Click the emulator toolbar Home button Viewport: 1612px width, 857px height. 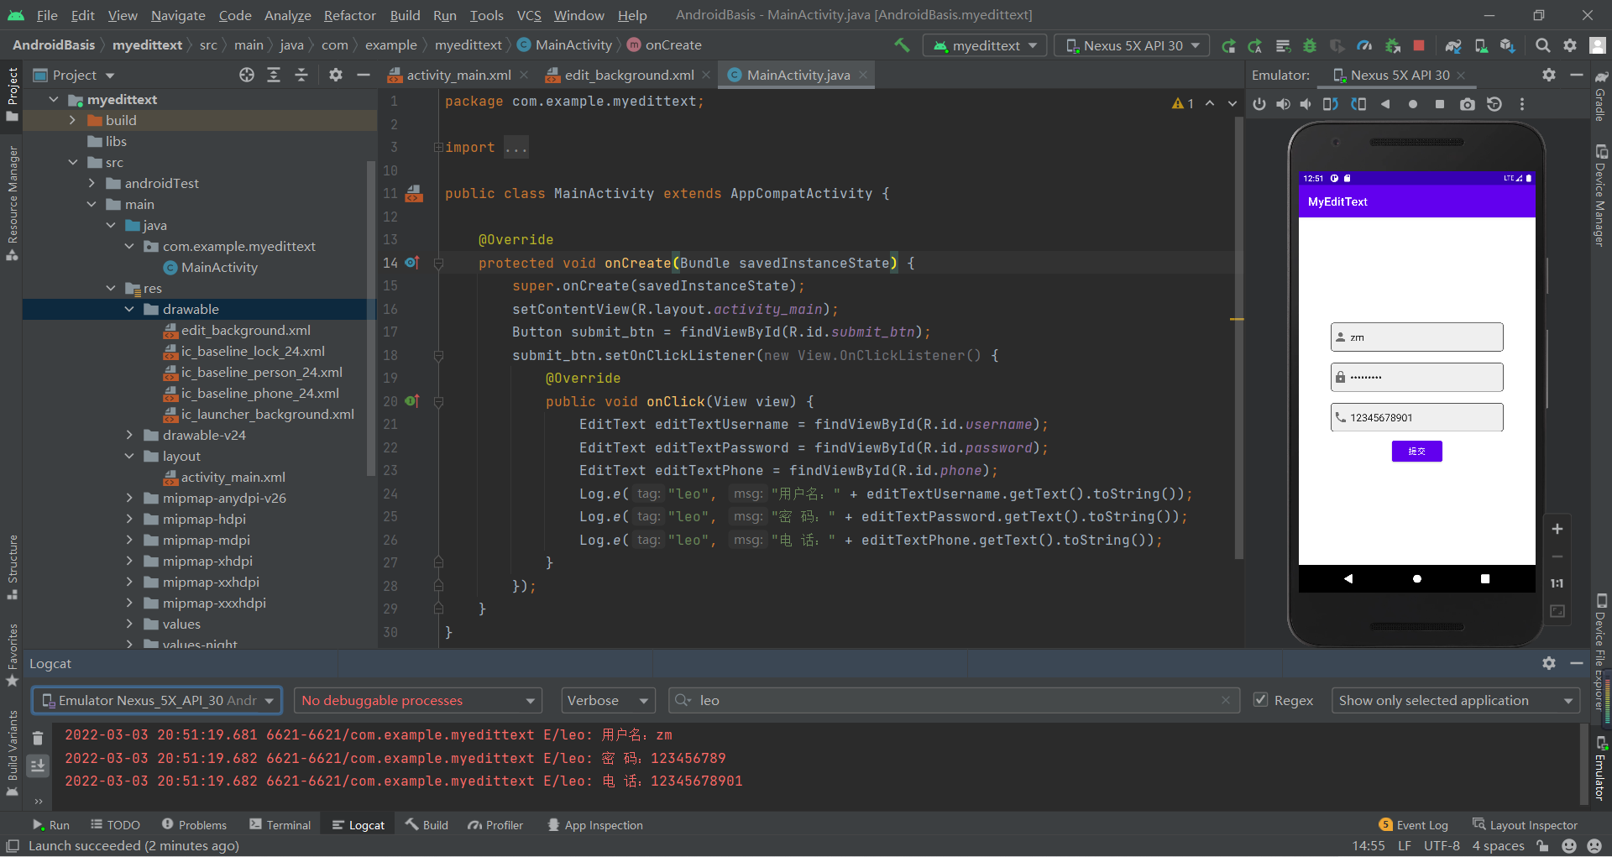pos(1413,104)
